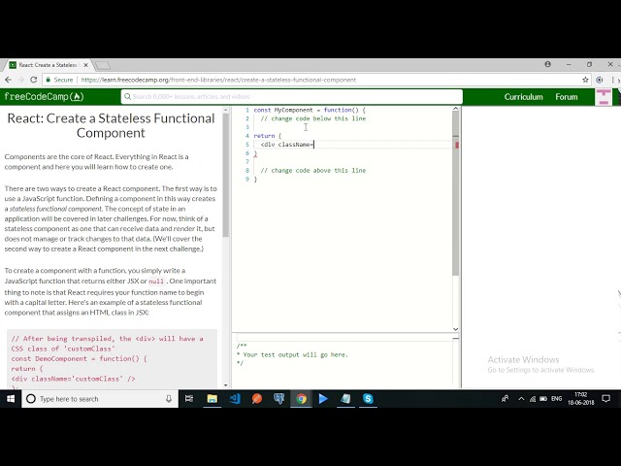Open the blue play-arrow app on the taskbar
Image resolution: width=621 pixels, height=466 pixels.
323,399
